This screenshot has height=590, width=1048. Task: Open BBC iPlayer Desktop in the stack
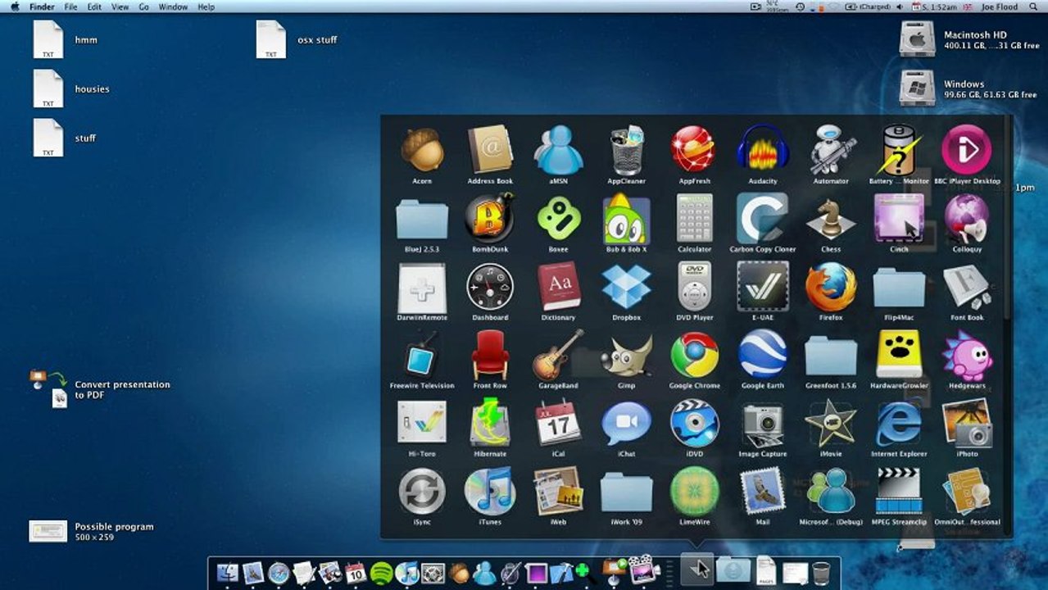point(967,149)
